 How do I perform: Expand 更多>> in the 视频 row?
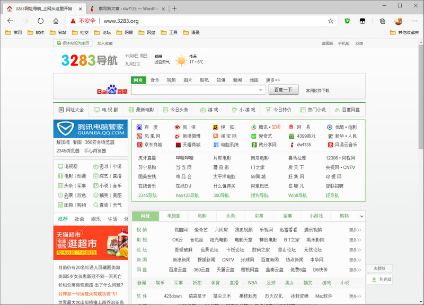coord(355,230)
